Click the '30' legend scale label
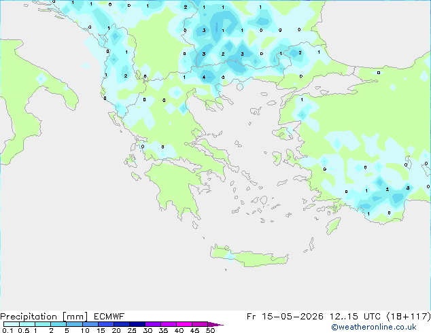 click(148, 330)
